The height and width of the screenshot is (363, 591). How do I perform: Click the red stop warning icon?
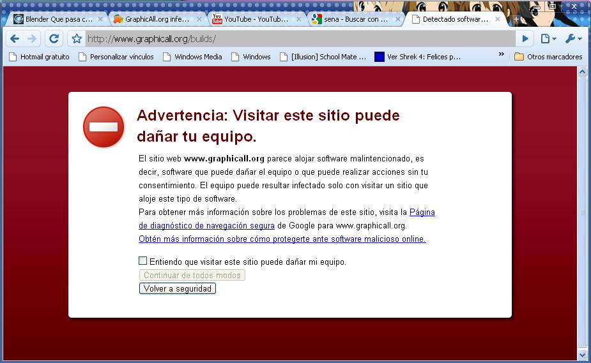pyautogui.click(x=104, y=127)
